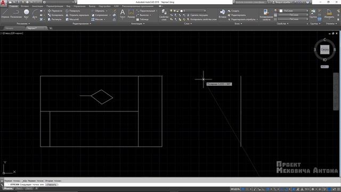This screenshot has height=192, width=341.
Task: Select the Размер dimension tool
Action: [131, 13]
